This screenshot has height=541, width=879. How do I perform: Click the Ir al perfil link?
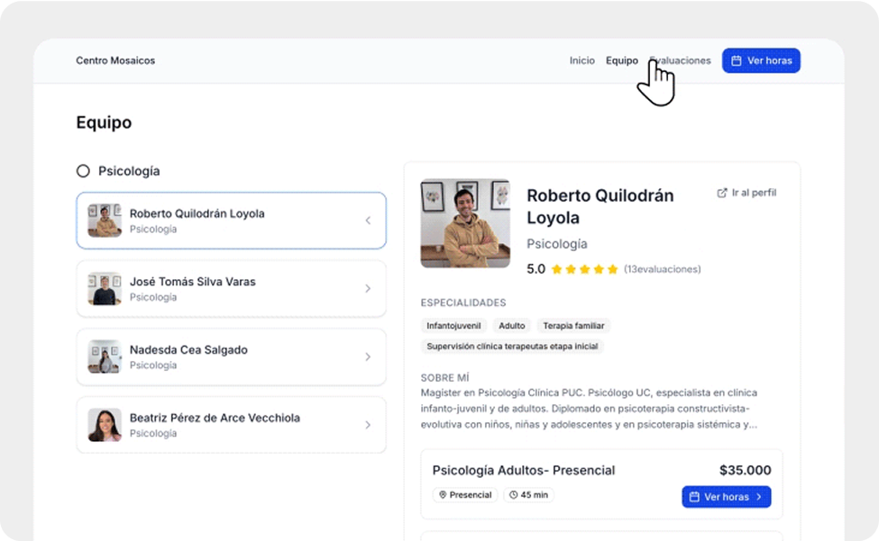[746, 193]
